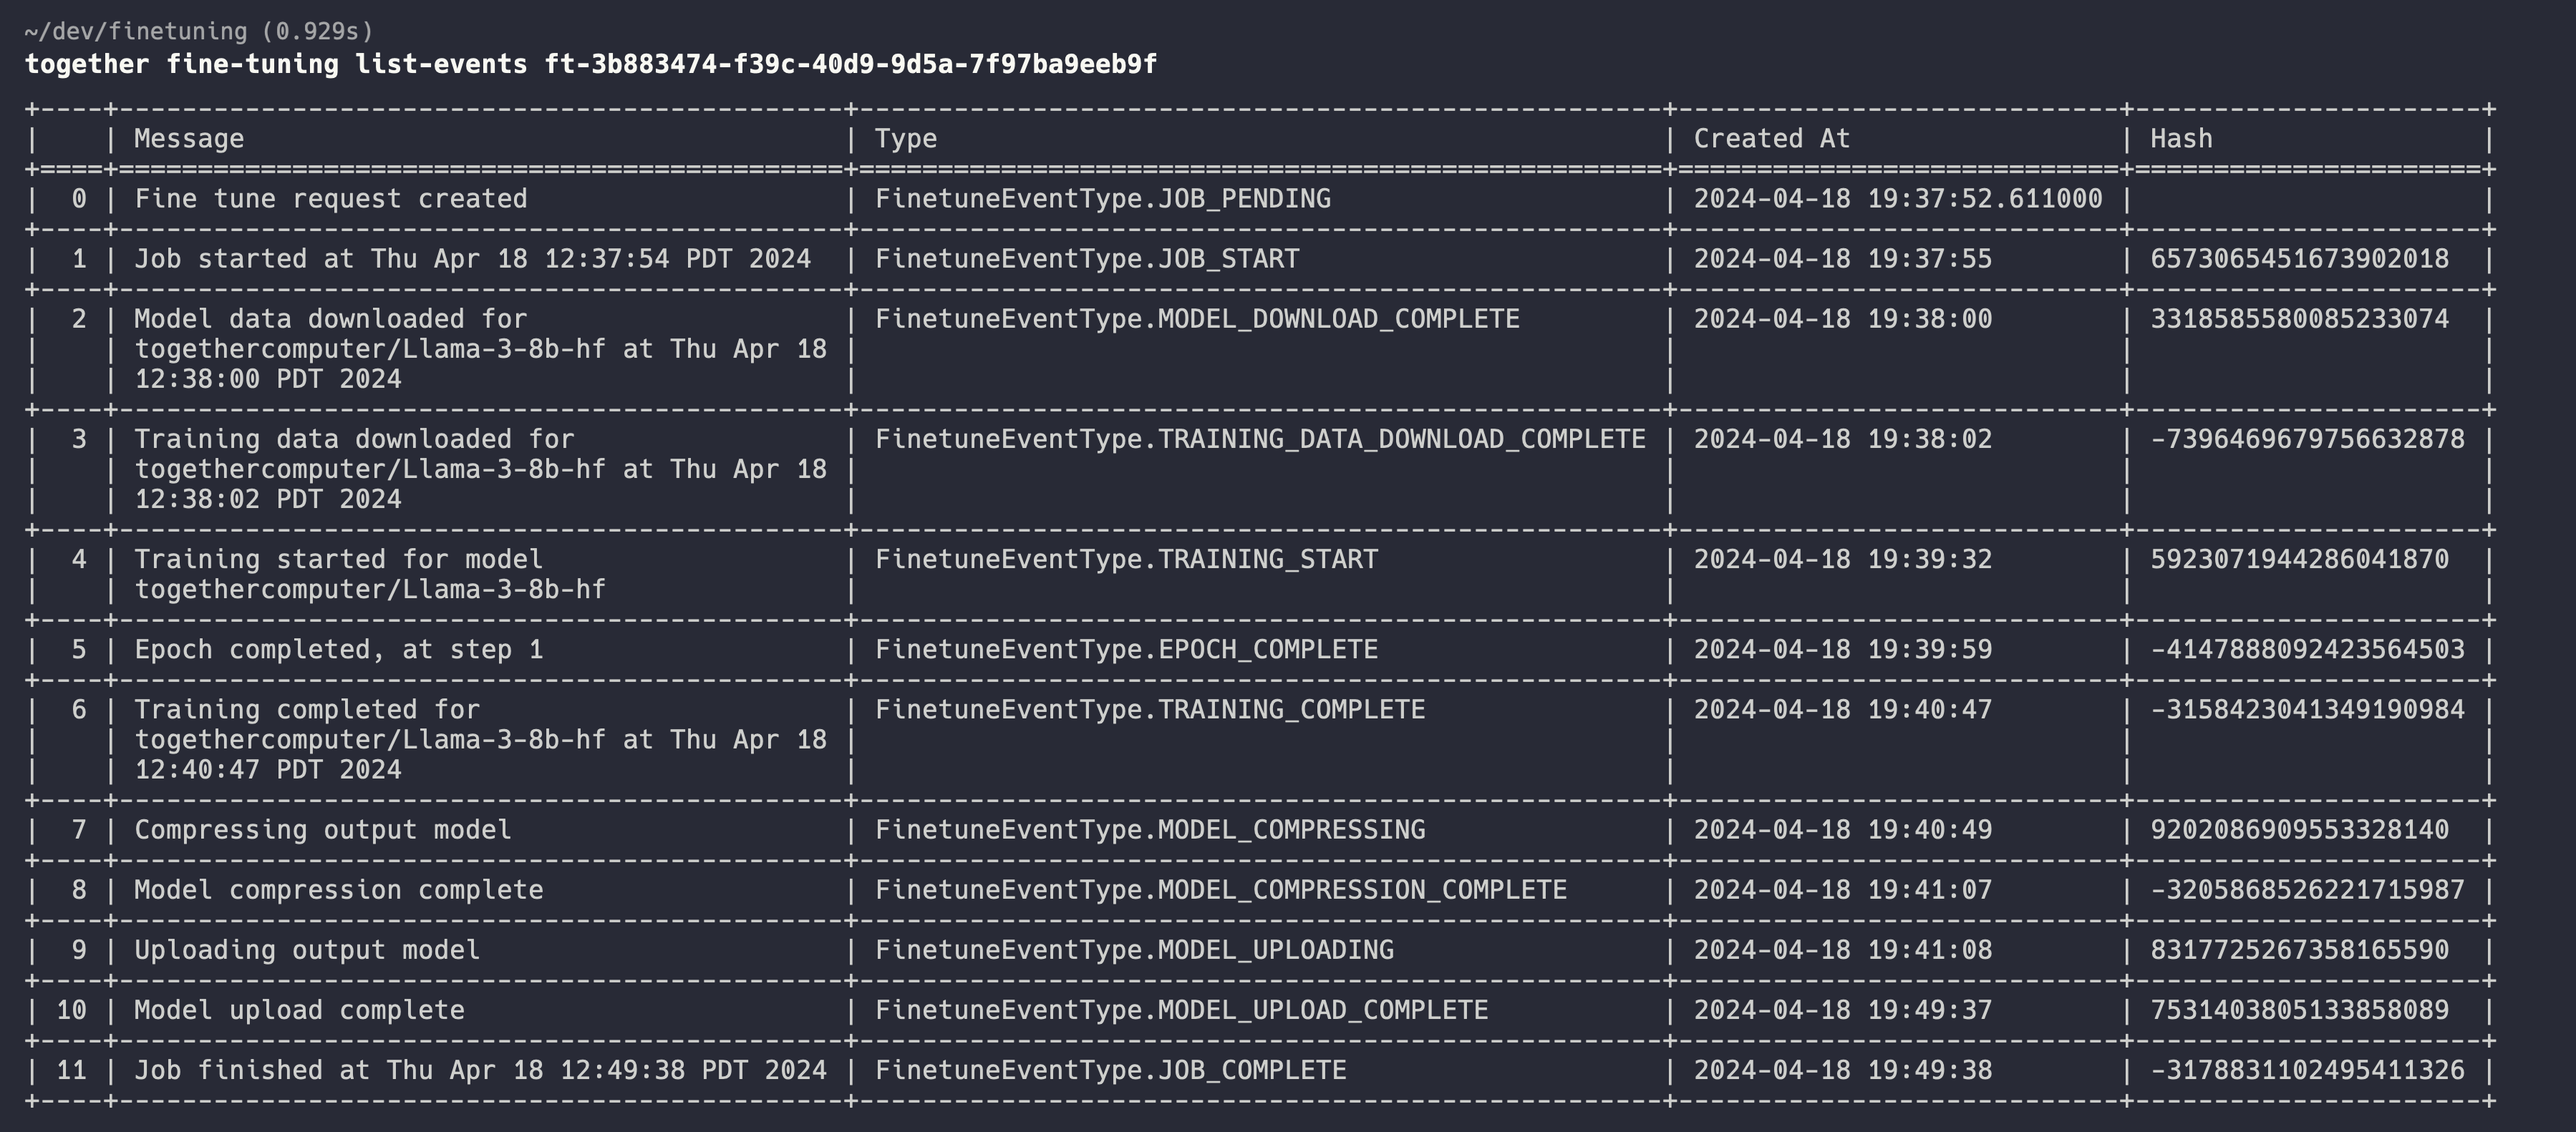
Task: Click the row index 11 cell
Action: [71, 1070]
